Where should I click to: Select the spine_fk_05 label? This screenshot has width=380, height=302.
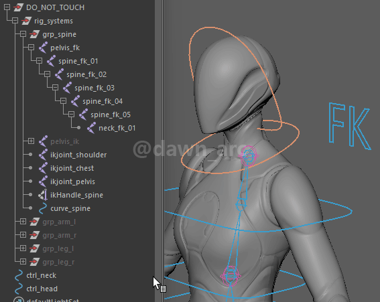click(x=111, y=115)
